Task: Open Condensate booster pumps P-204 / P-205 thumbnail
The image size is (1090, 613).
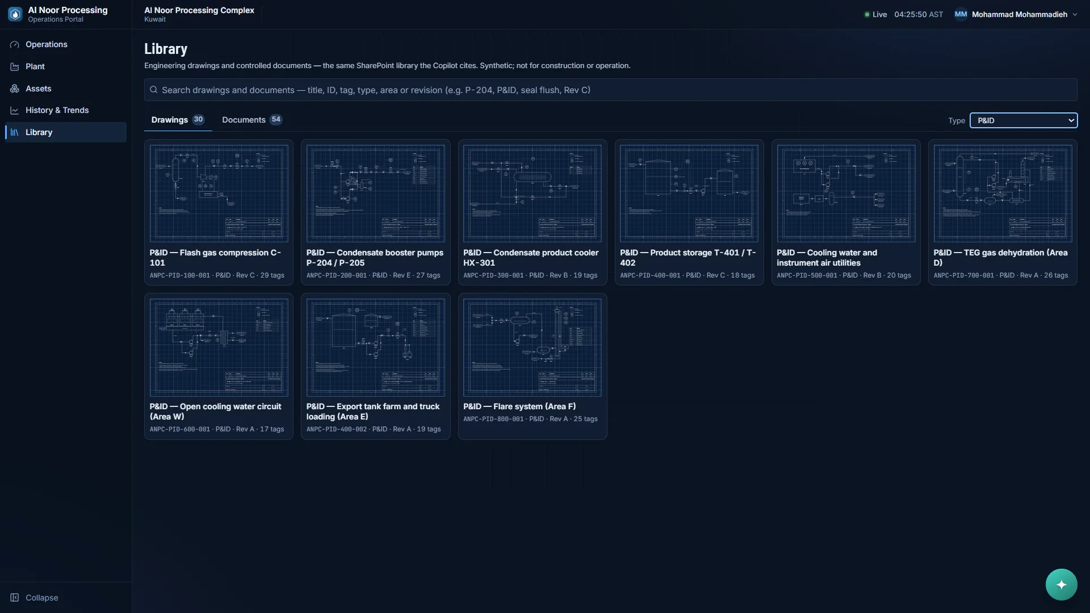Action: 375,194
